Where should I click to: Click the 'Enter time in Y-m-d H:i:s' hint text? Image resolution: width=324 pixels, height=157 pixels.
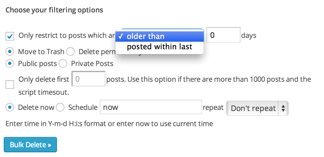(x=109, y=124)
